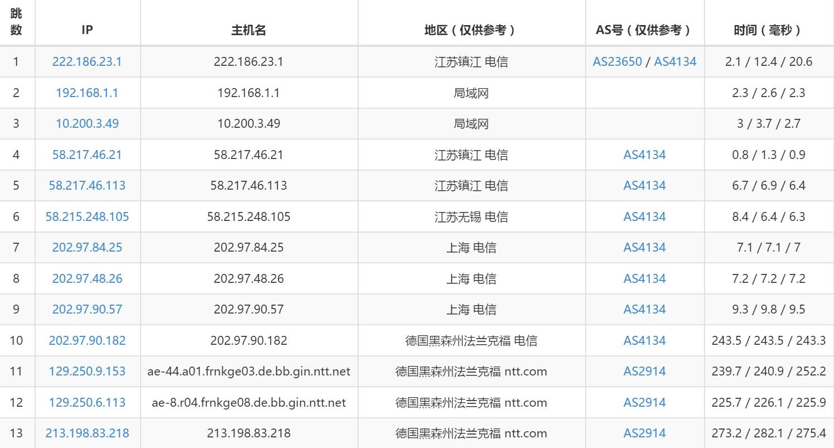Select time value 239.7 / 240.9 / 252.2
The width and height of the screenshot is (834, 448).
pyautogui.click(x=769, y=371)
